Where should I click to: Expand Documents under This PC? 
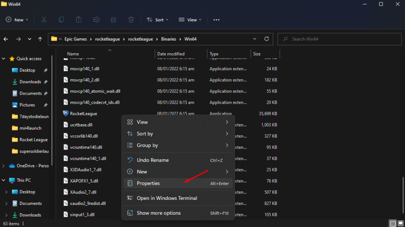pos(6,204)
